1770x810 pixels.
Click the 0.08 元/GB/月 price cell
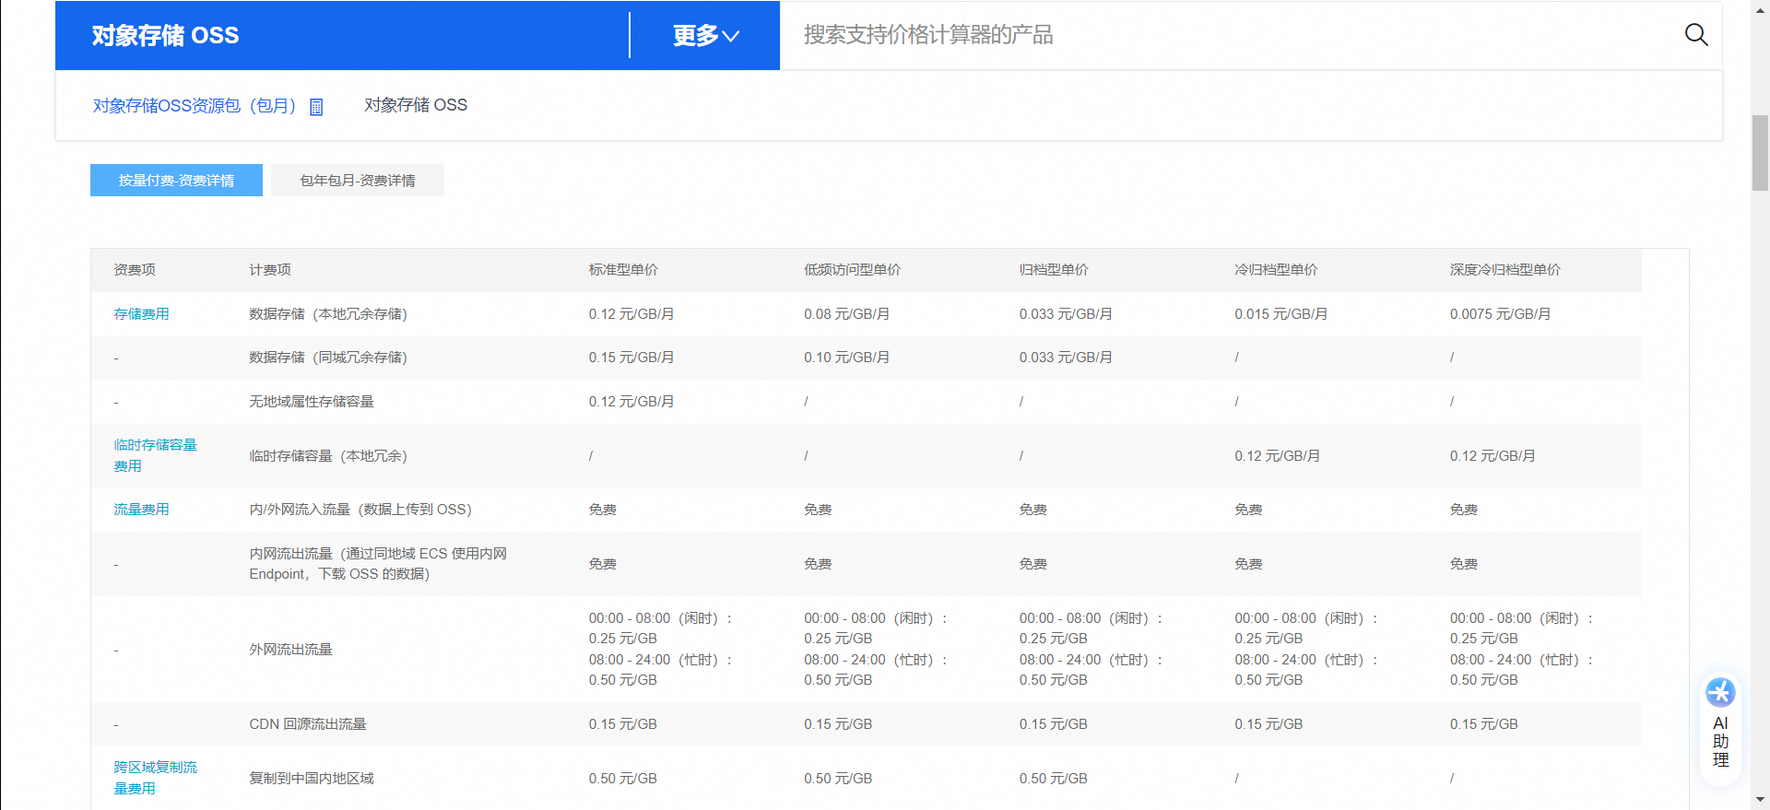tap(846, 314)
